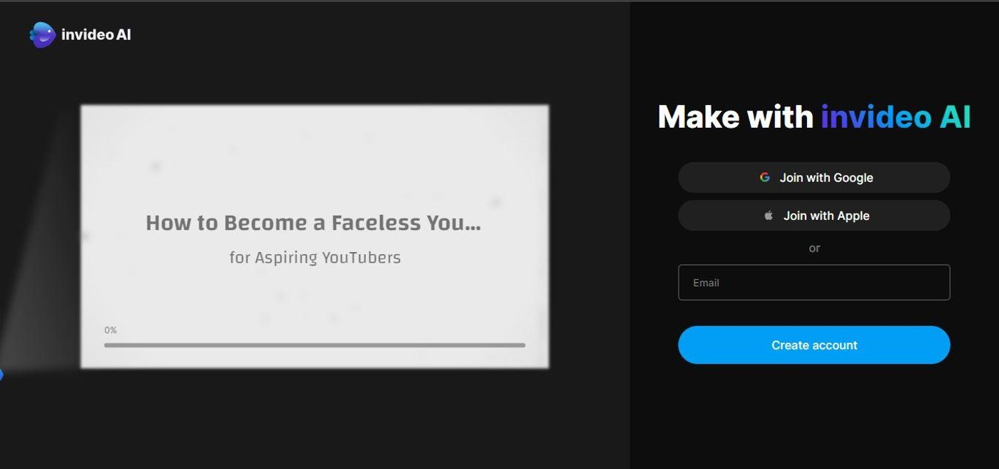Viewport: 999px width, 469px height.
Task: Click the "0%" progress label
Action: click(111, 329)
